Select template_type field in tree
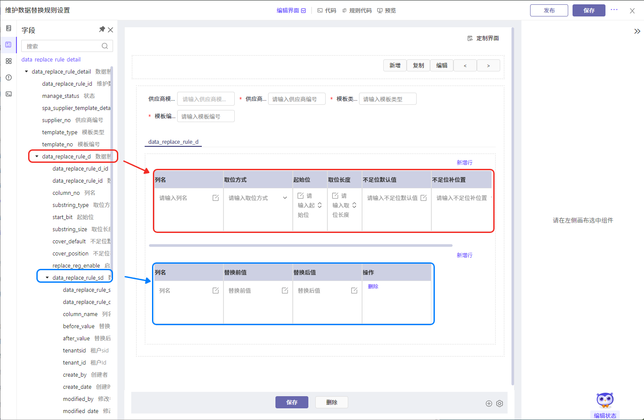 pos(73,132)
